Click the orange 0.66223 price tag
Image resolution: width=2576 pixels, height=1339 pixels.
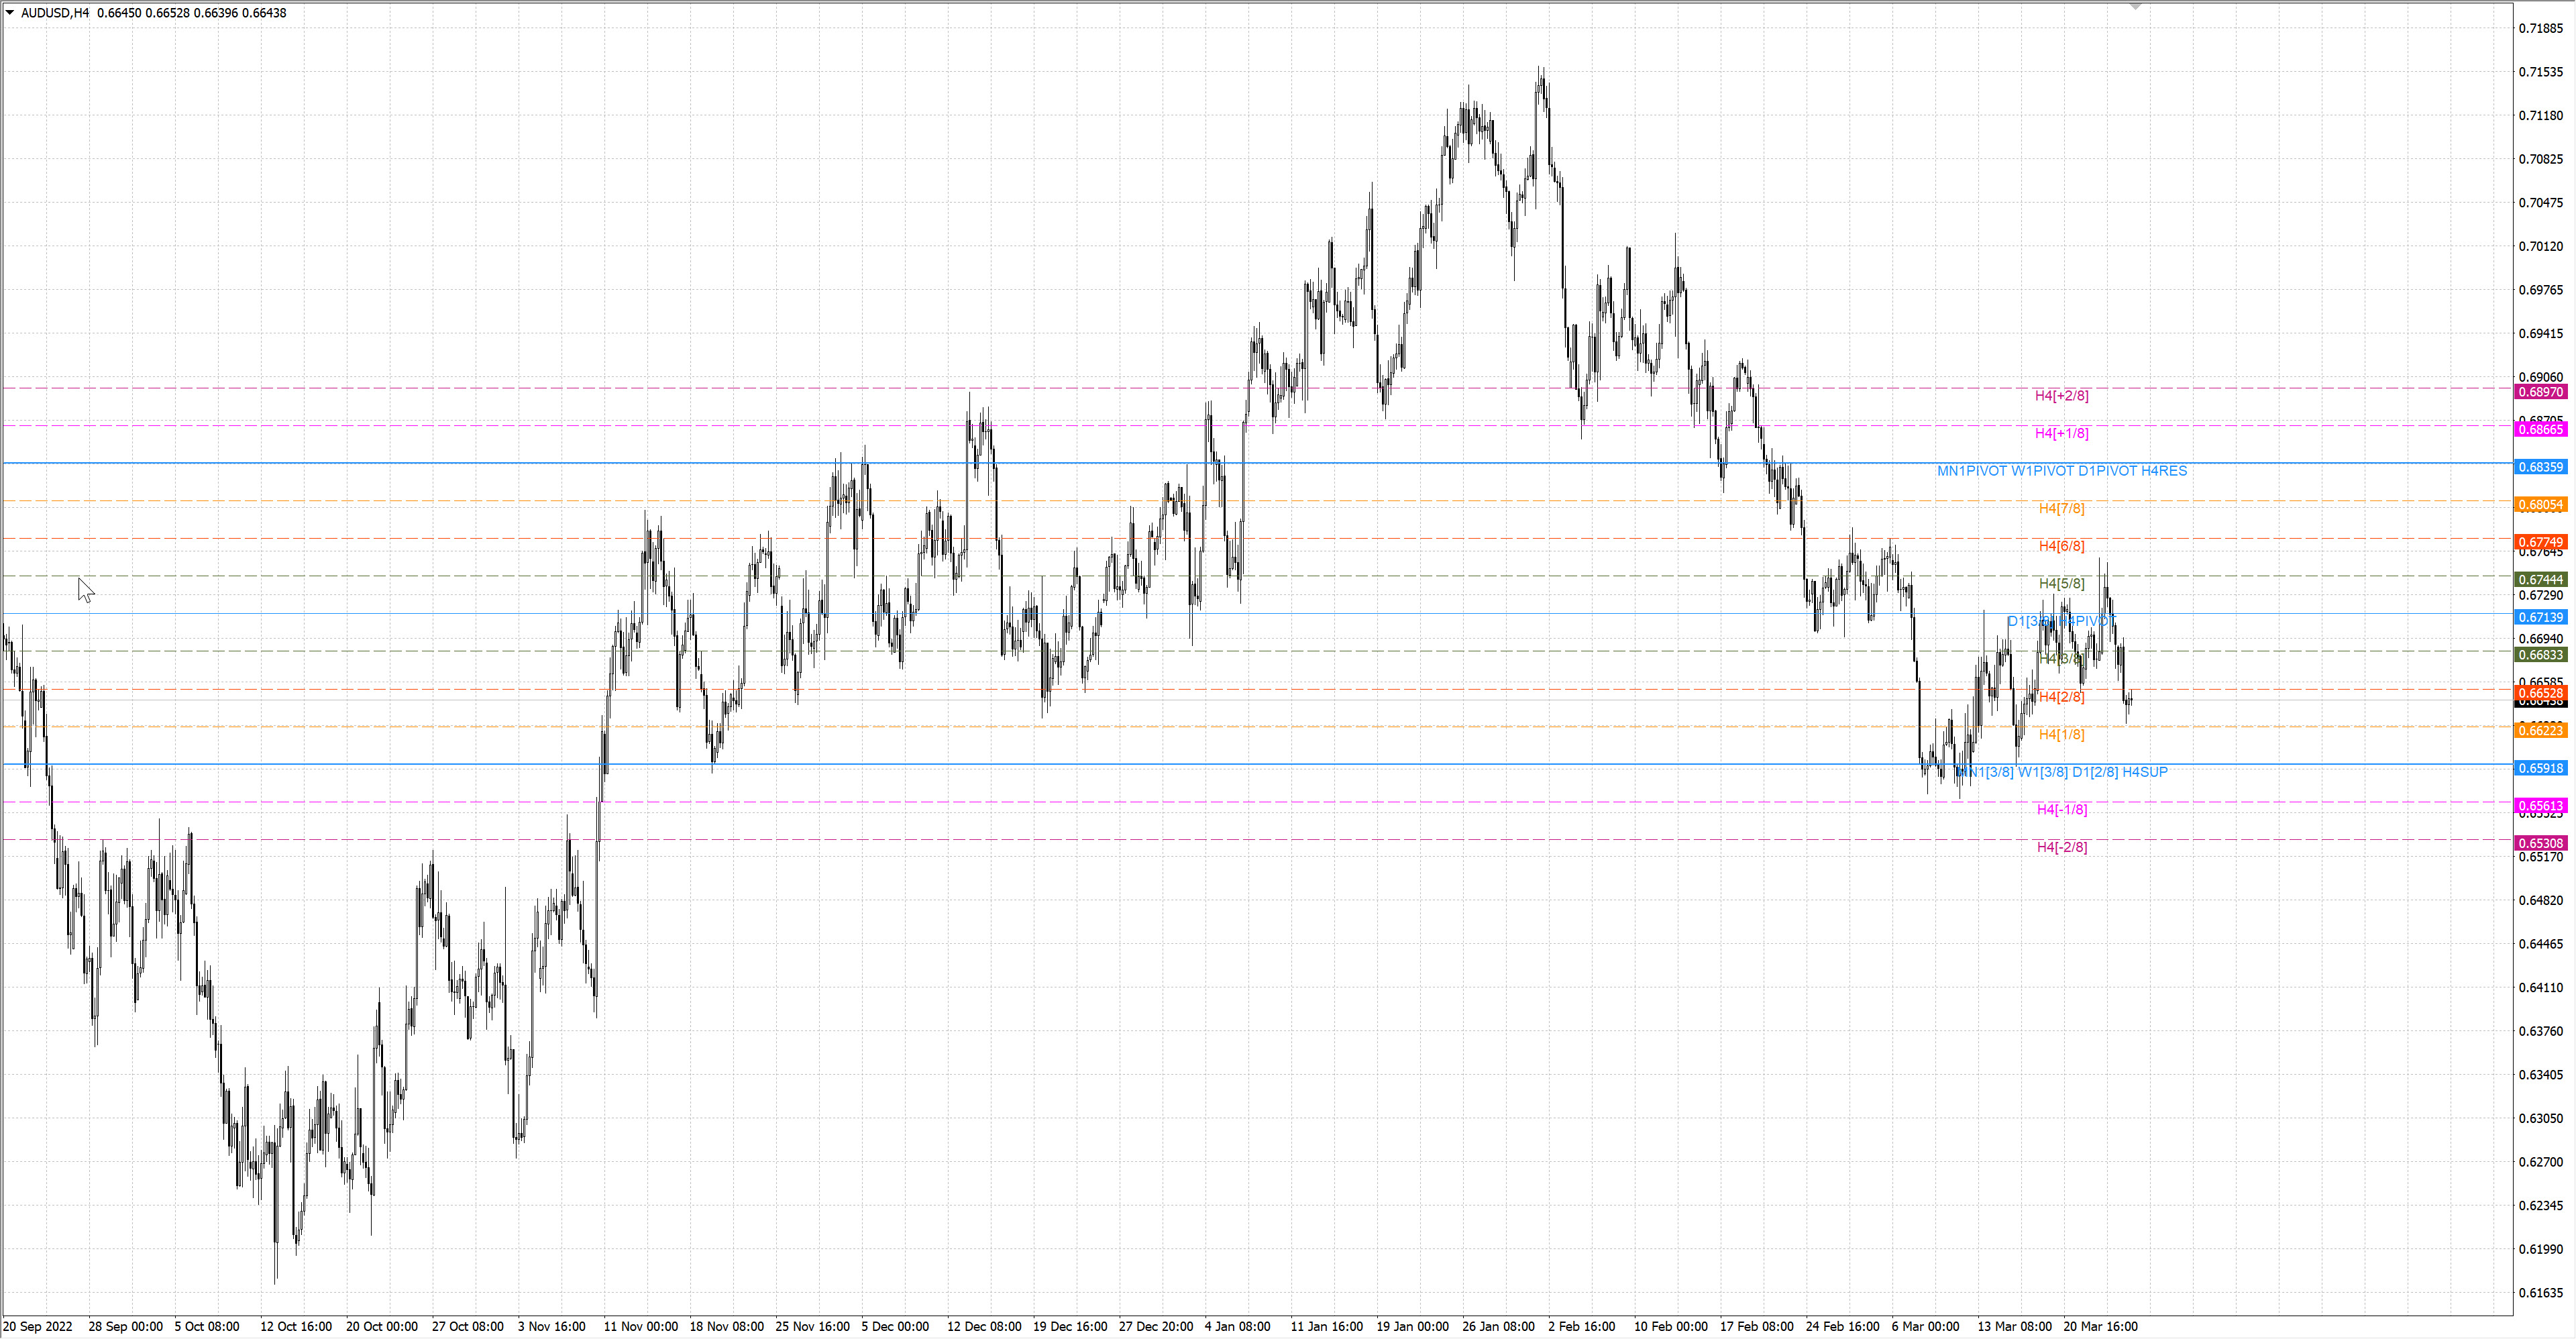click(2541, 730)
